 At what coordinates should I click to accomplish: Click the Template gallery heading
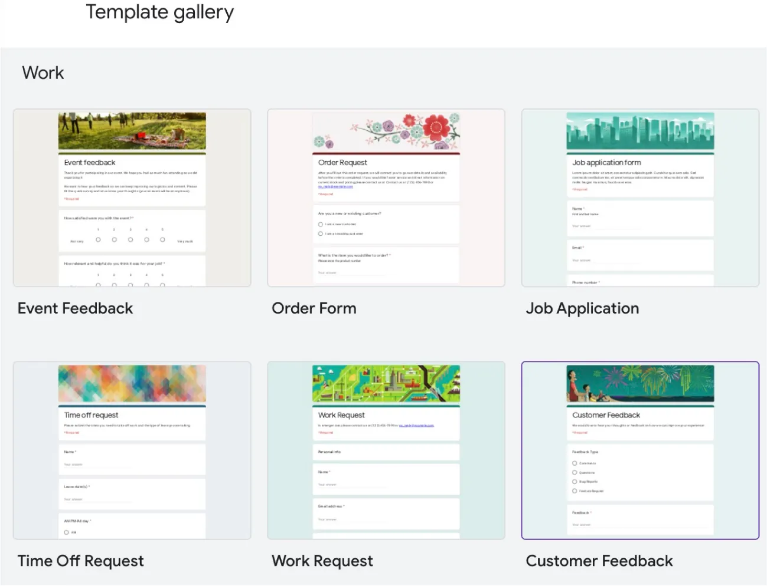pyautogui.click(x=160, y=12)
